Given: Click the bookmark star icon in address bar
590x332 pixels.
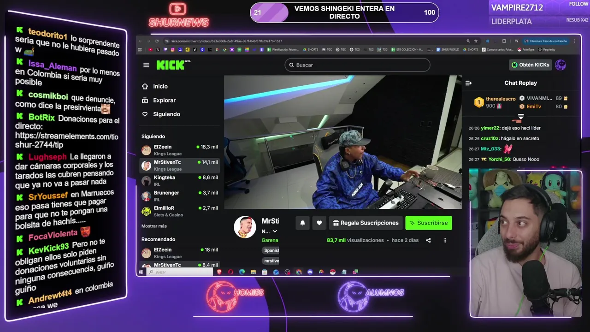Looking at the screenshot, I should point(476,41).
